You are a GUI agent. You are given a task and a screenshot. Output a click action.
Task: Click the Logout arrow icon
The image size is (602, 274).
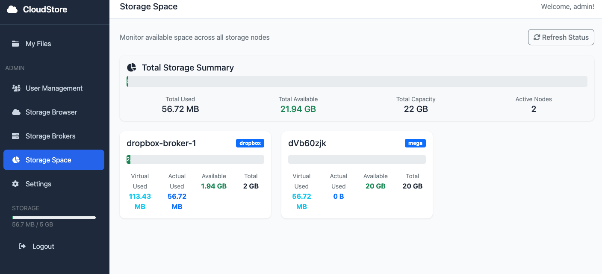23,246
